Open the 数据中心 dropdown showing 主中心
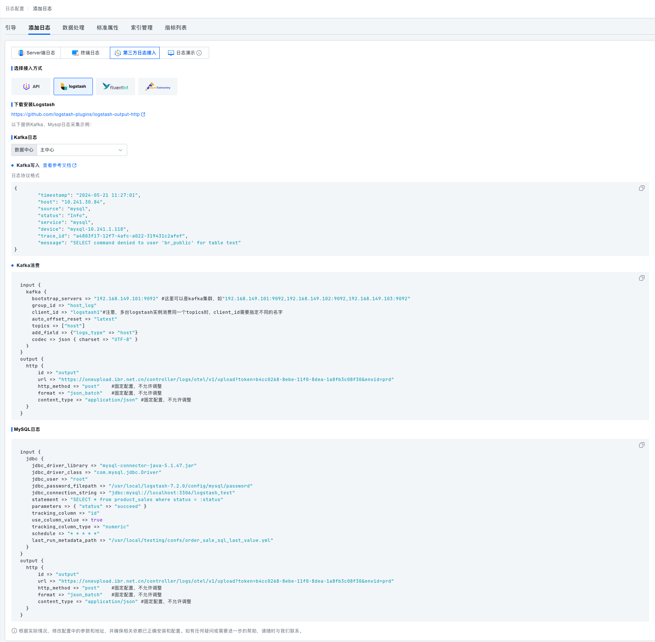This screenshot has width=655, height=642. (82, 150)
